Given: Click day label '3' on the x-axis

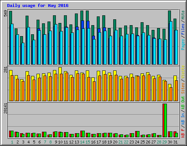Looking at the screenshot, I should point(23,142).
